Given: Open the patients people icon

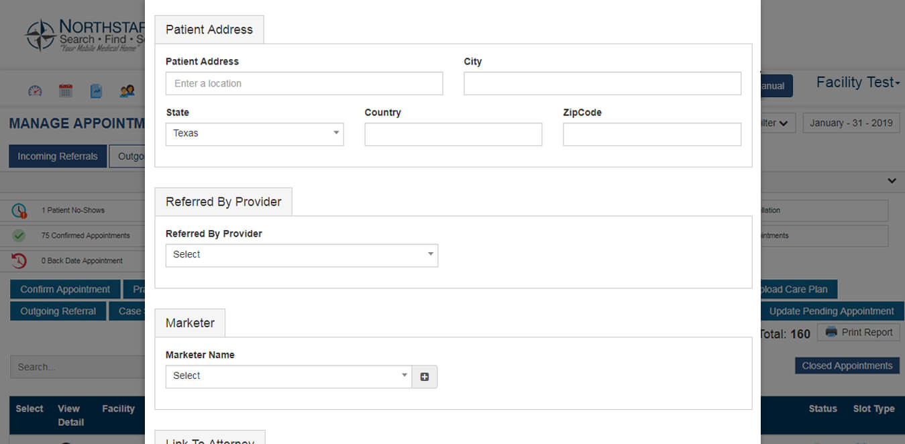Looking at the screenshot, I should tap(127, 91).
